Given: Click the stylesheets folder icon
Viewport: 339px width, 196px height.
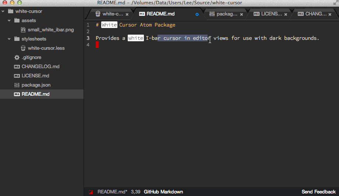Looking at the screenshot, I should click(x=17, y=39).
